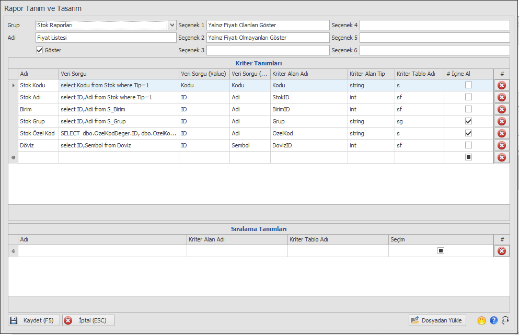
Task: Click the empty Adı cell in sorting new row
Action: (102, 251)
